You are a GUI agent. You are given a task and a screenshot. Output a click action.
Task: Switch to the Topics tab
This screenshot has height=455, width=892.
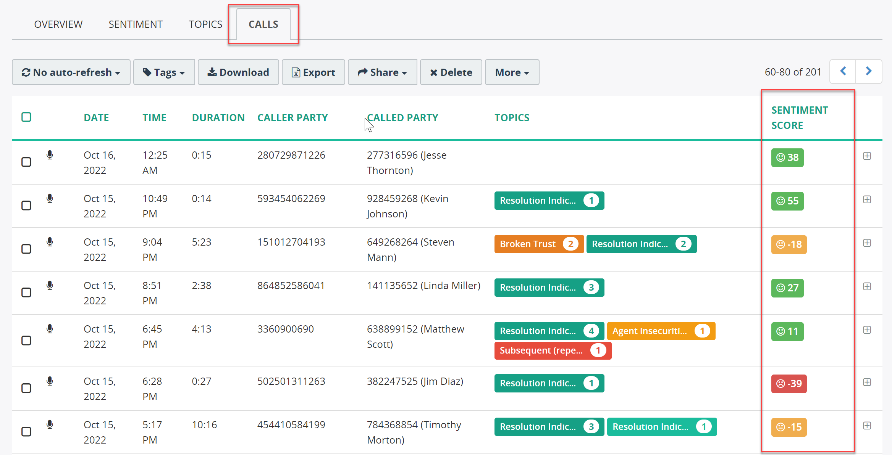click(x=205, y=24)
